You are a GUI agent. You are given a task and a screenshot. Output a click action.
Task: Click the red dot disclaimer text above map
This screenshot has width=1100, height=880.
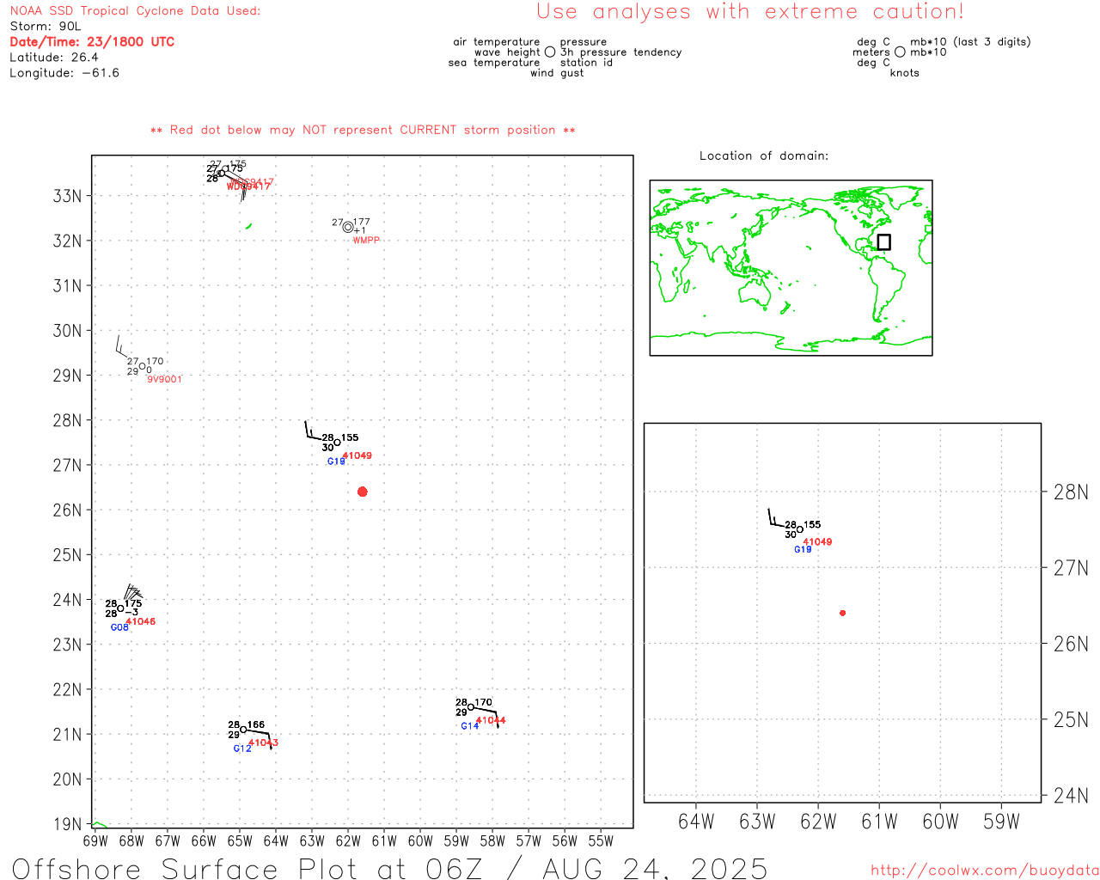[x=363, y=130]
